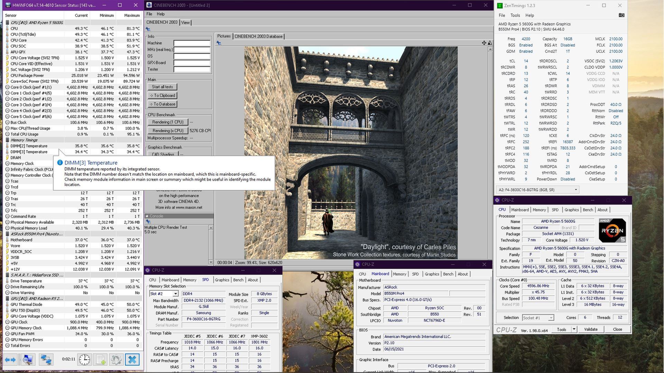Open HWiNFO sensor settings gear icon
Viewport: 664px width, 373px height.
pyautogui.click(x=116, y=360)
